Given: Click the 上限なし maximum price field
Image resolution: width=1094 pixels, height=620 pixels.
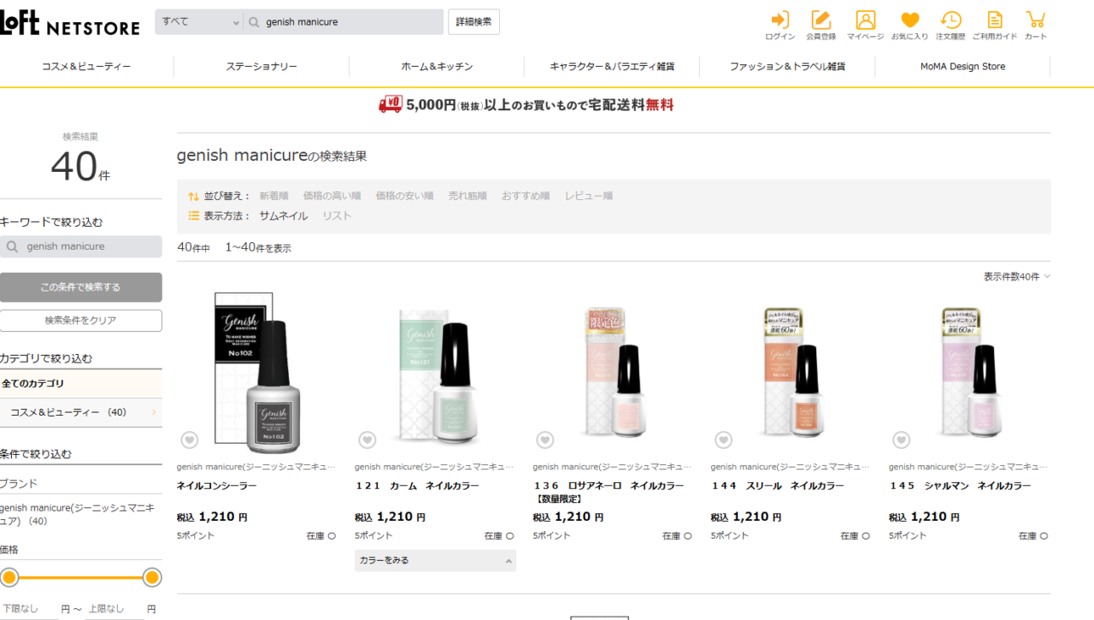Looking at the screenshot, I should tap(113, 609).
